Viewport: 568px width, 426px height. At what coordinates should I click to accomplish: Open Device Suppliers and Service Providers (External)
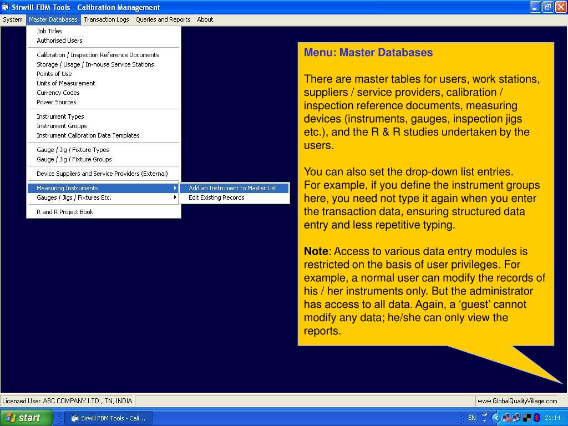tap(104, 174)
